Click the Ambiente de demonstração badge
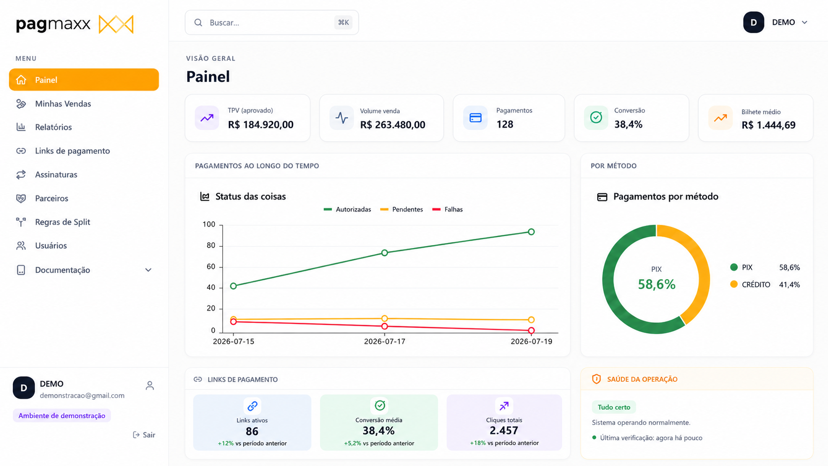828x466 pixels. click(62, 415)
